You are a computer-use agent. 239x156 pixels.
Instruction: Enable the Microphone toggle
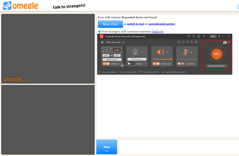coord(181,64)
